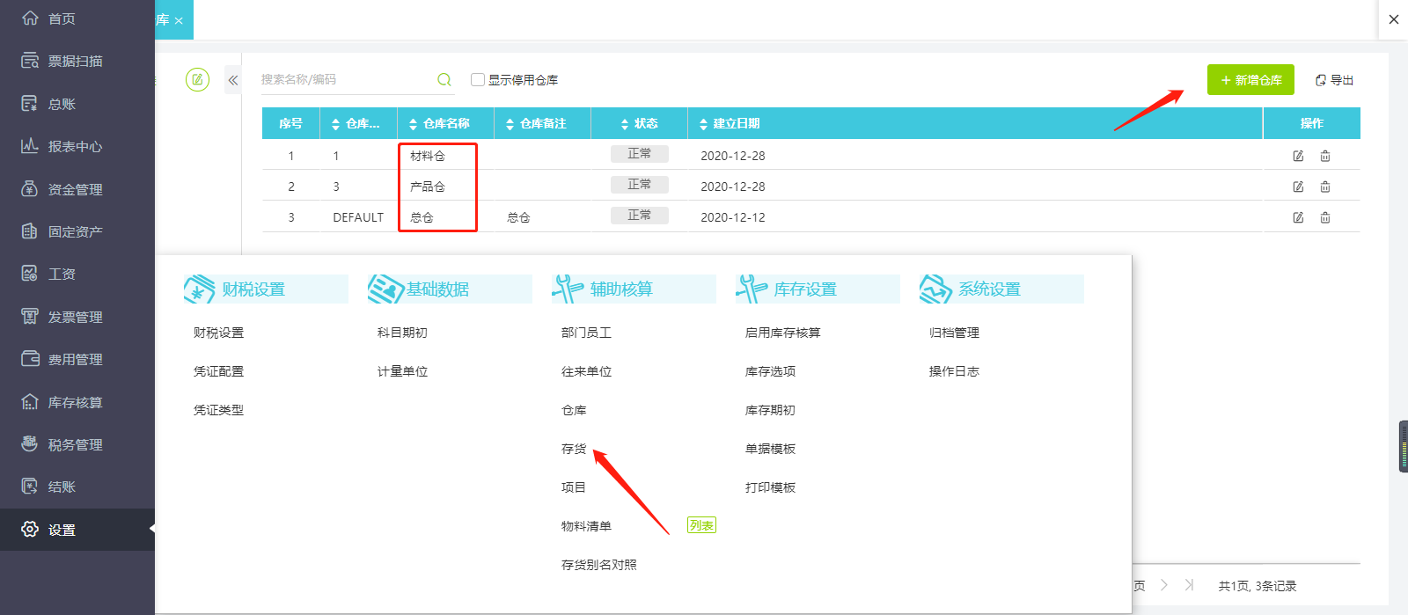Click the edit icon for 材料仓 row
Image resolution: width=1408 pixels, height=615 pixels.
(x=1298, y=156)
